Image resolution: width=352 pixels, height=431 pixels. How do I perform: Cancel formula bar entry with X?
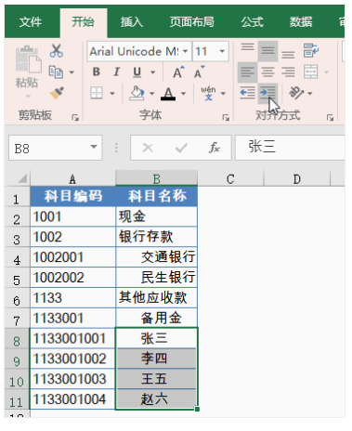click(x=148, y=148)
